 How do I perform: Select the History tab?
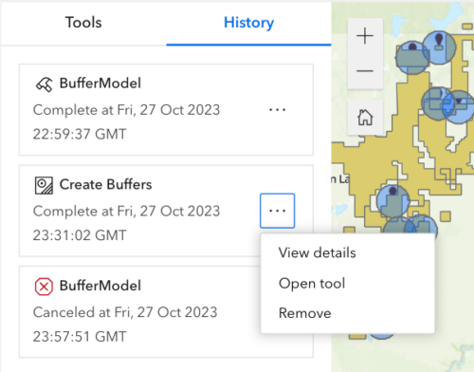point(248,23)
